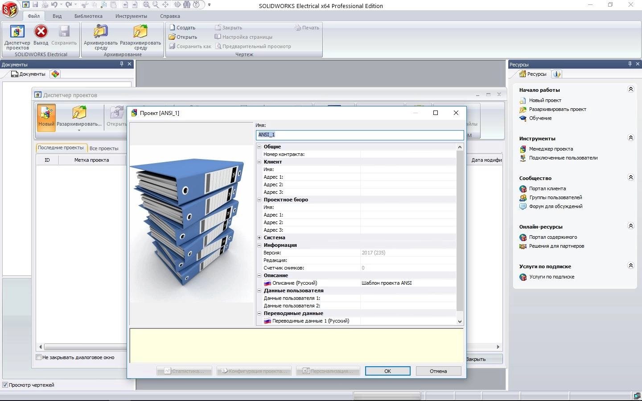Open the Портал клиента link
Screen dimensions: 642x401
[547, 188]
